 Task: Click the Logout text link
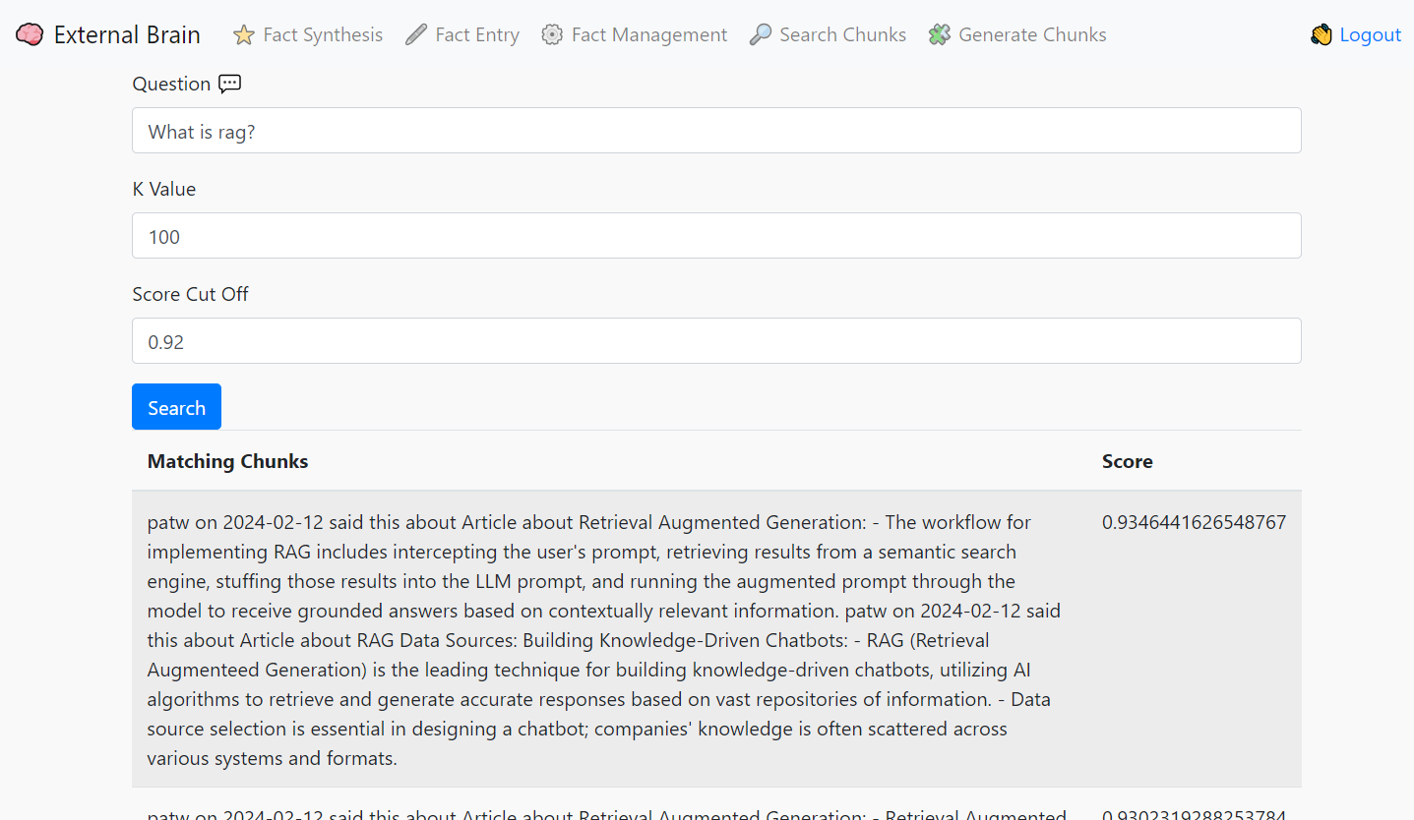[x=1370, y=34]
